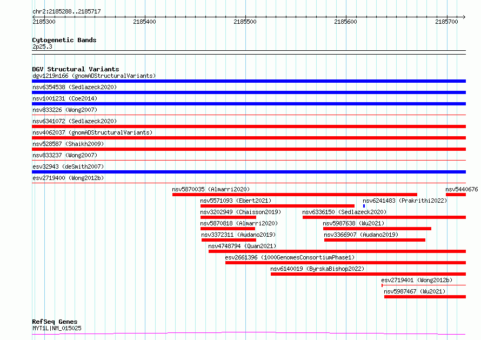Click the dgv1219n166 gnomADStructuralVariants label
481x340 pixels.
[94, 76]
